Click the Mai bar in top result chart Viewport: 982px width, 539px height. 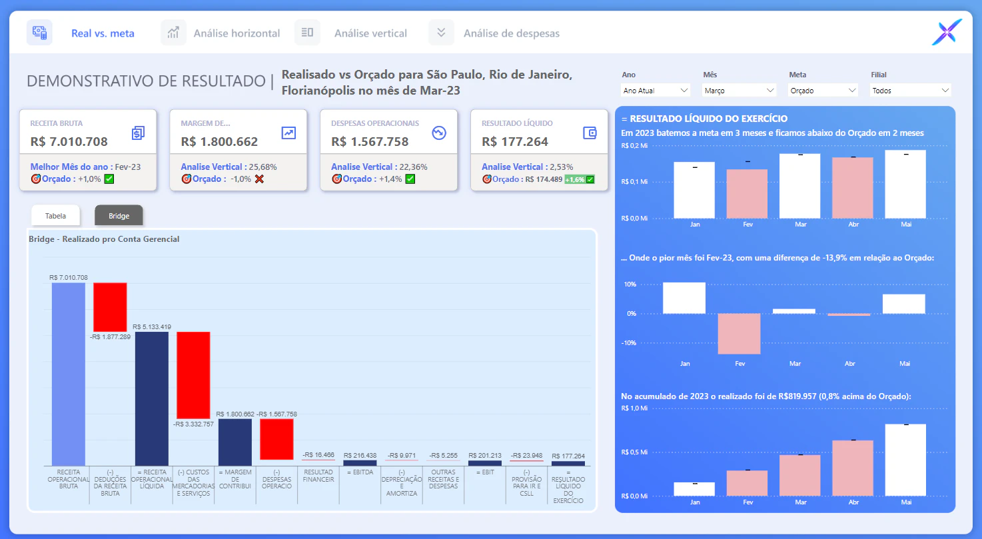pos(906,184)
